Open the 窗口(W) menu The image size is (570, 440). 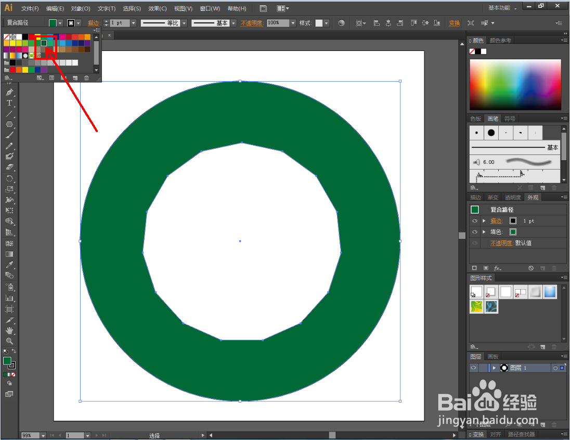(210, 8)
